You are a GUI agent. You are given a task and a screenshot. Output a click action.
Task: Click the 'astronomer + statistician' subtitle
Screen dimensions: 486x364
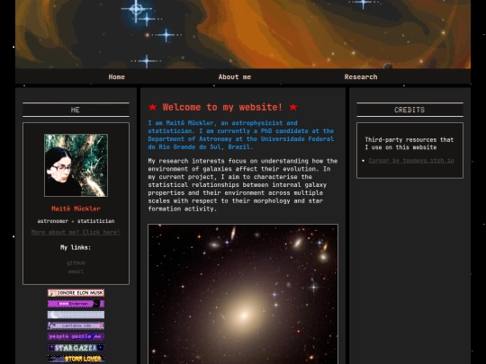76,221
